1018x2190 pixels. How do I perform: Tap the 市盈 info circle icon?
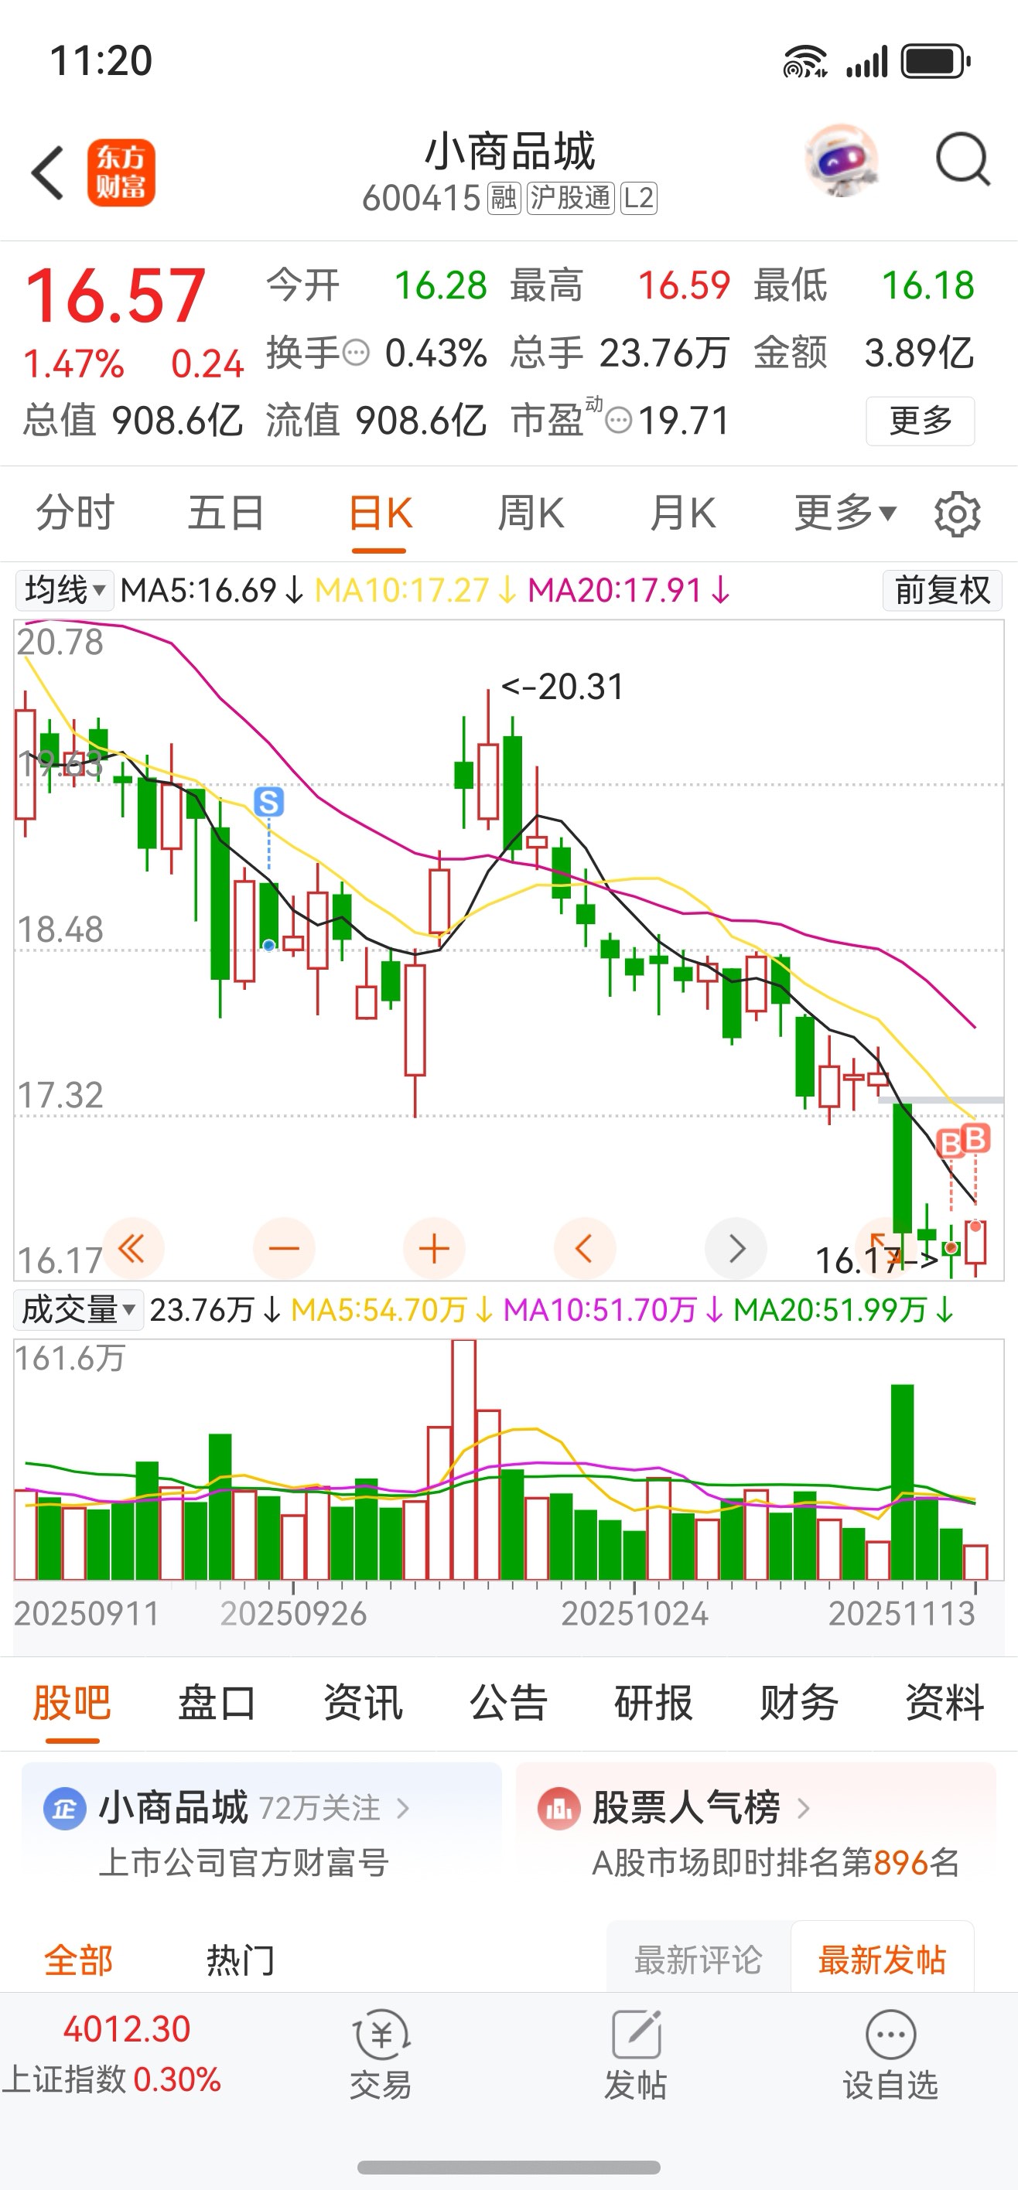tap(618, 420)
